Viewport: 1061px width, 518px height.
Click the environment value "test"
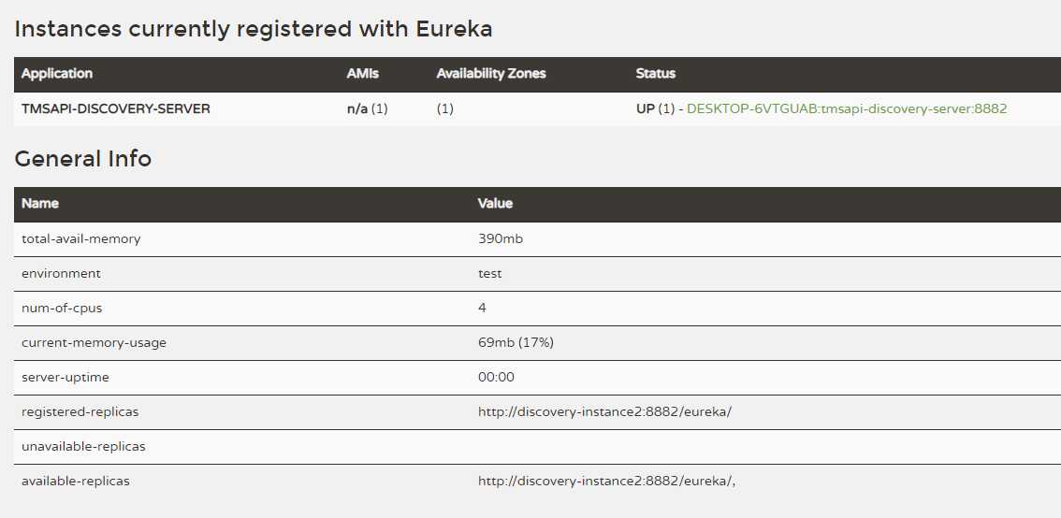tap(490, 273)
